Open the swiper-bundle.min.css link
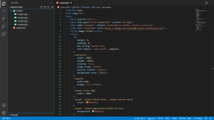 click(134, 28)
